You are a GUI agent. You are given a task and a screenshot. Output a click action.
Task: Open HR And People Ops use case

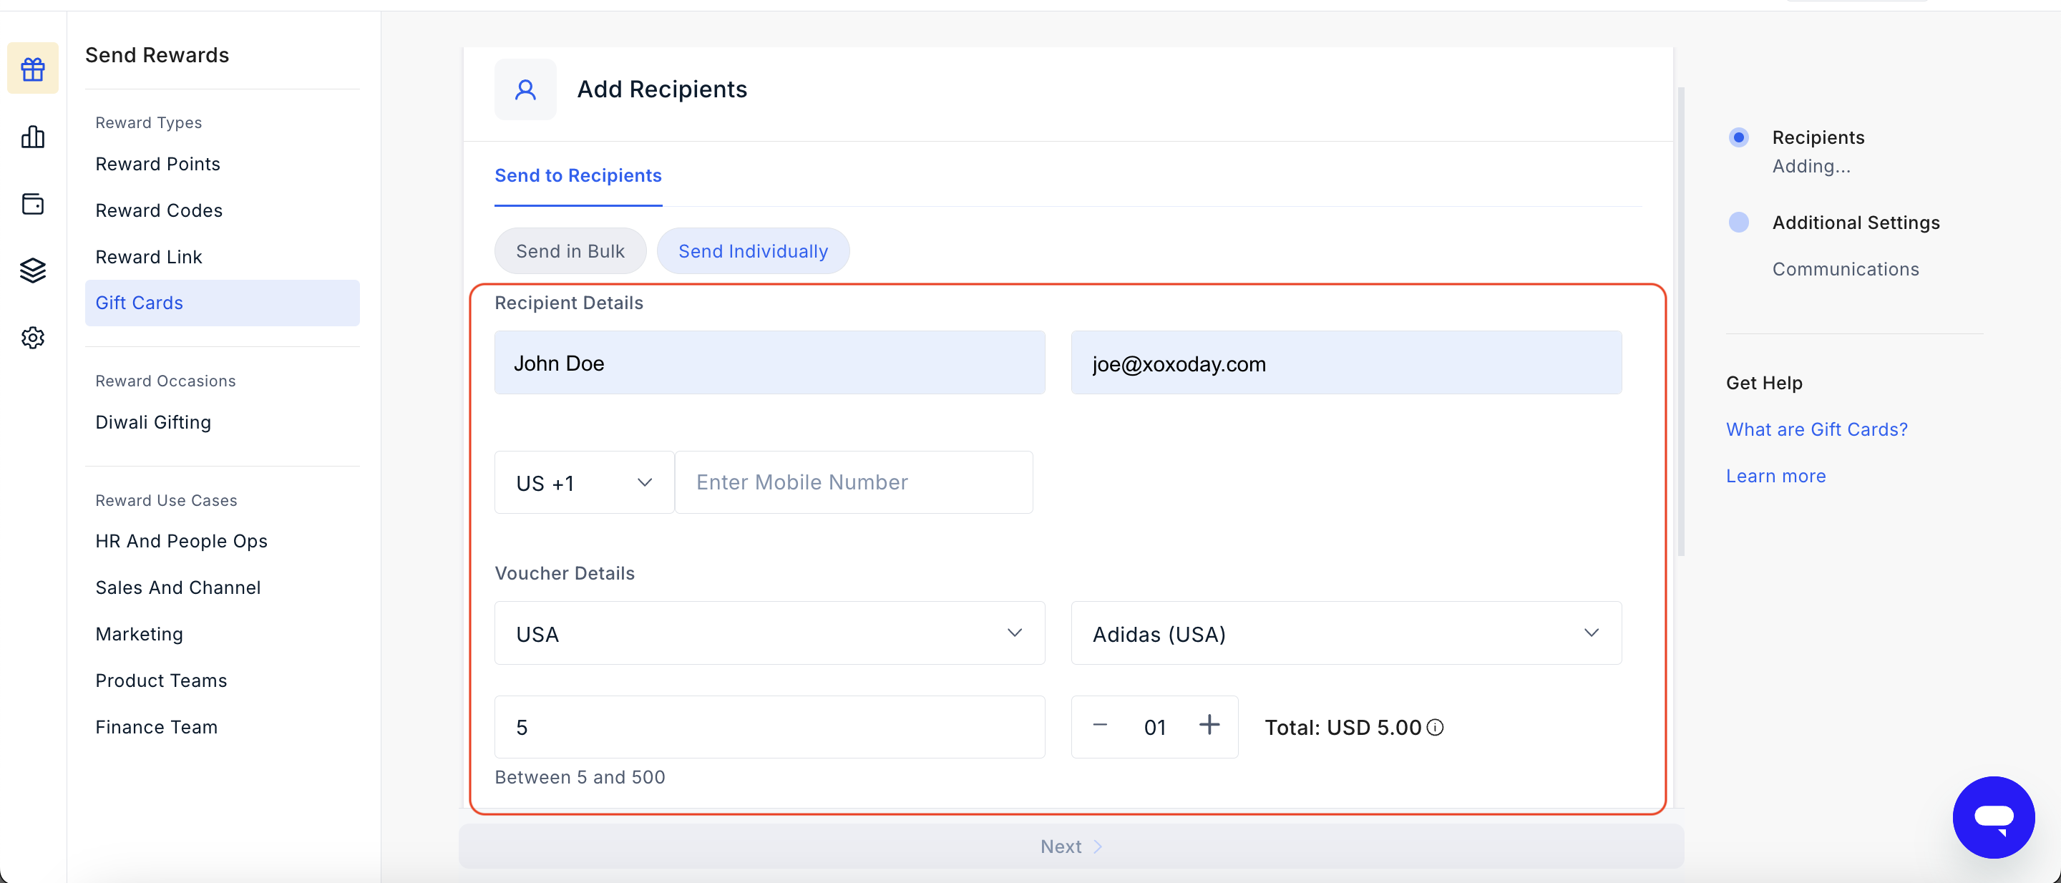tap(181, 542)
